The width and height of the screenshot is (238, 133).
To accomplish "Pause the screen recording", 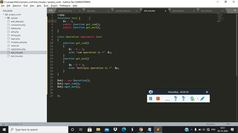I will click(151, 99).
